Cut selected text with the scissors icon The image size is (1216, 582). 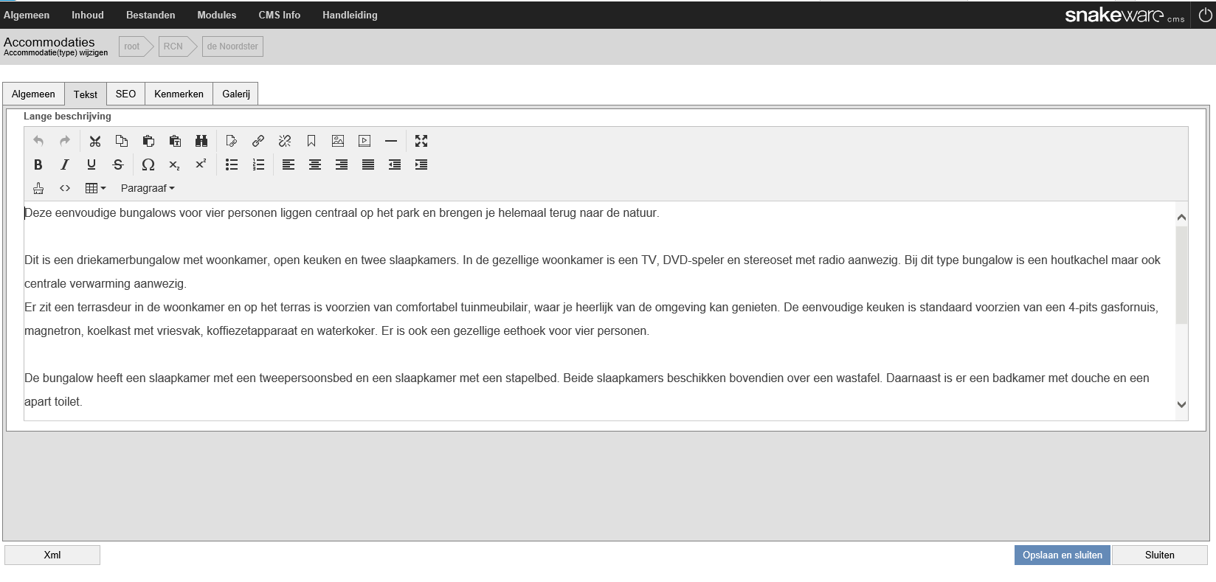(x=95, y=141)
